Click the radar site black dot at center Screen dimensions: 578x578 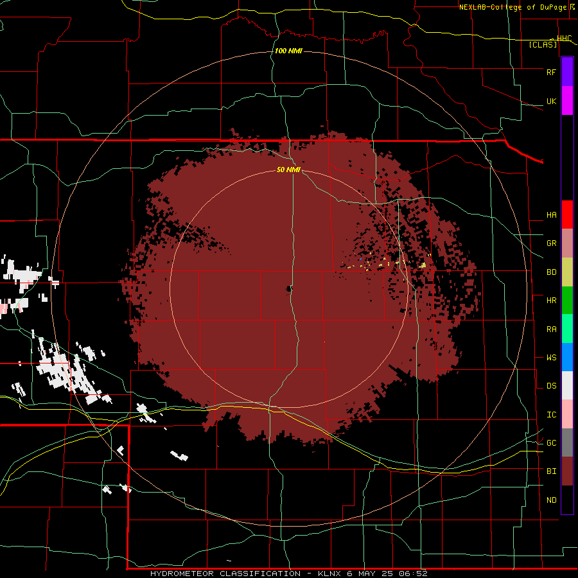(x=290, y=288)
